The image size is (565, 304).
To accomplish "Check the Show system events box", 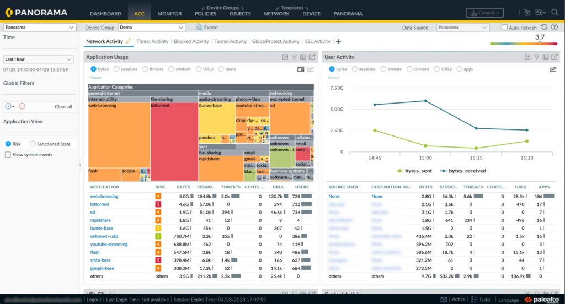I will click(8, 155).
